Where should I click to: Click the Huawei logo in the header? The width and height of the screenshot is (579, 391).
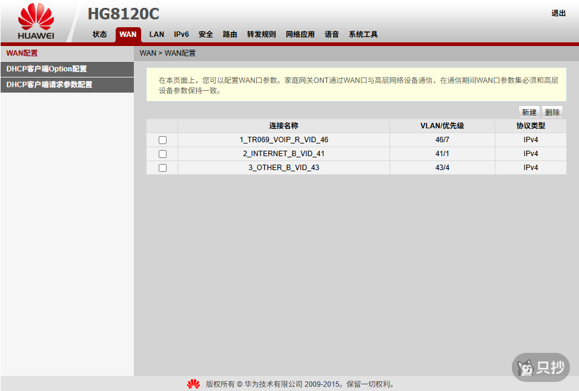tap(36, 21)
